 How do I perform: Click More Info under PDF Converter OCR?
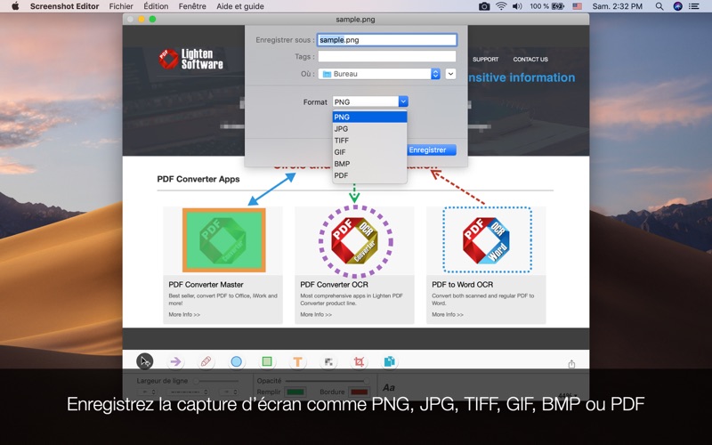click(x=316, y=314)
